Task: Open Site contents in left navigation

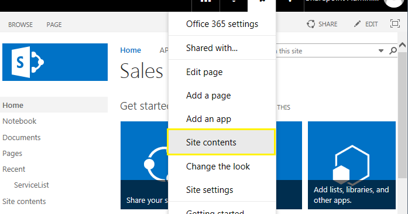Action: pyautogui.click(x=24, y=201)
